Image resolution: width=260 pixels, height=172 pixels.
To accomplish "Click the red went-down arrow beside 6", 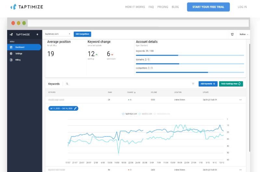I will click(112, 55).
